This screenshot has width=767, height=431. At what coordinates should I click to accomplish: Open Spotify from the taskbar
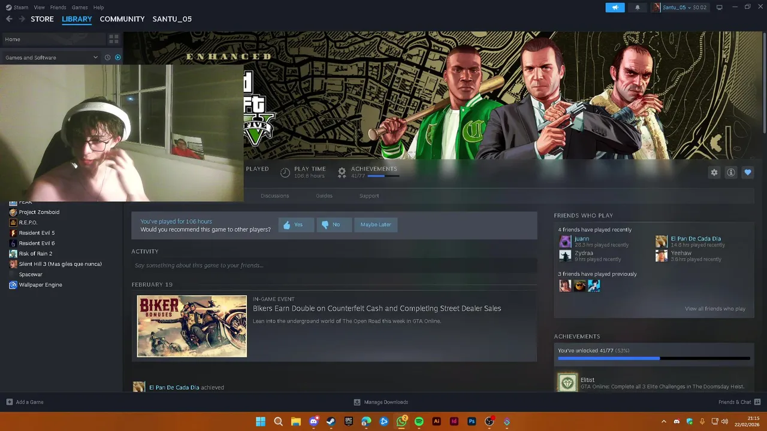[419, 421]
